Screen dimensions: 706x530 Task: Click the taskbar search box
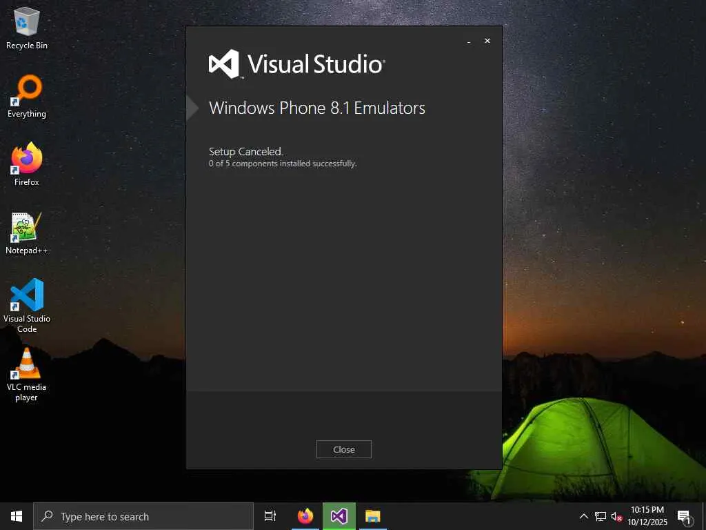pyautogui.click(x=143, y=516)
